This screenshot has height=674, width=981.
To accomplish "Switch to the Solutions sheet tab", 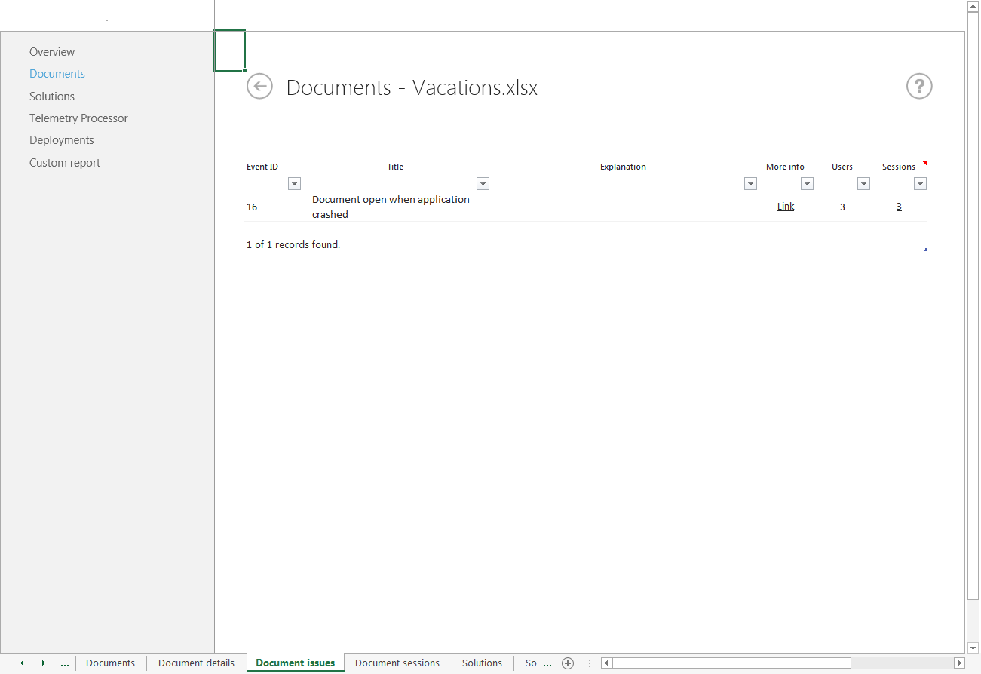I will point(482,663).
